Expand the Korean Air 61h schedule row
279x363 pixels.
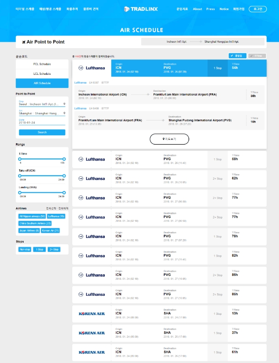coord(169,352)
